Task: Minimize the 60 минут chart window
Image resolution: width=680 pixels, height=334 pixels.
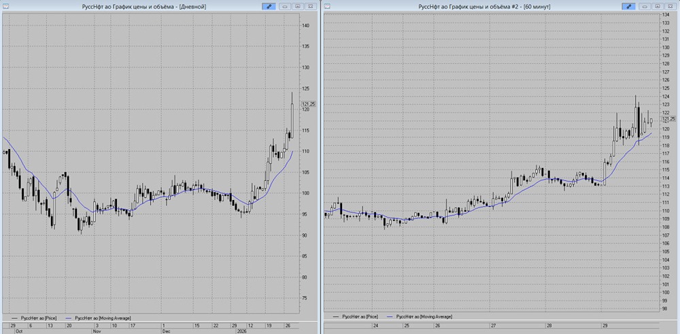Action: coord(645,7)
